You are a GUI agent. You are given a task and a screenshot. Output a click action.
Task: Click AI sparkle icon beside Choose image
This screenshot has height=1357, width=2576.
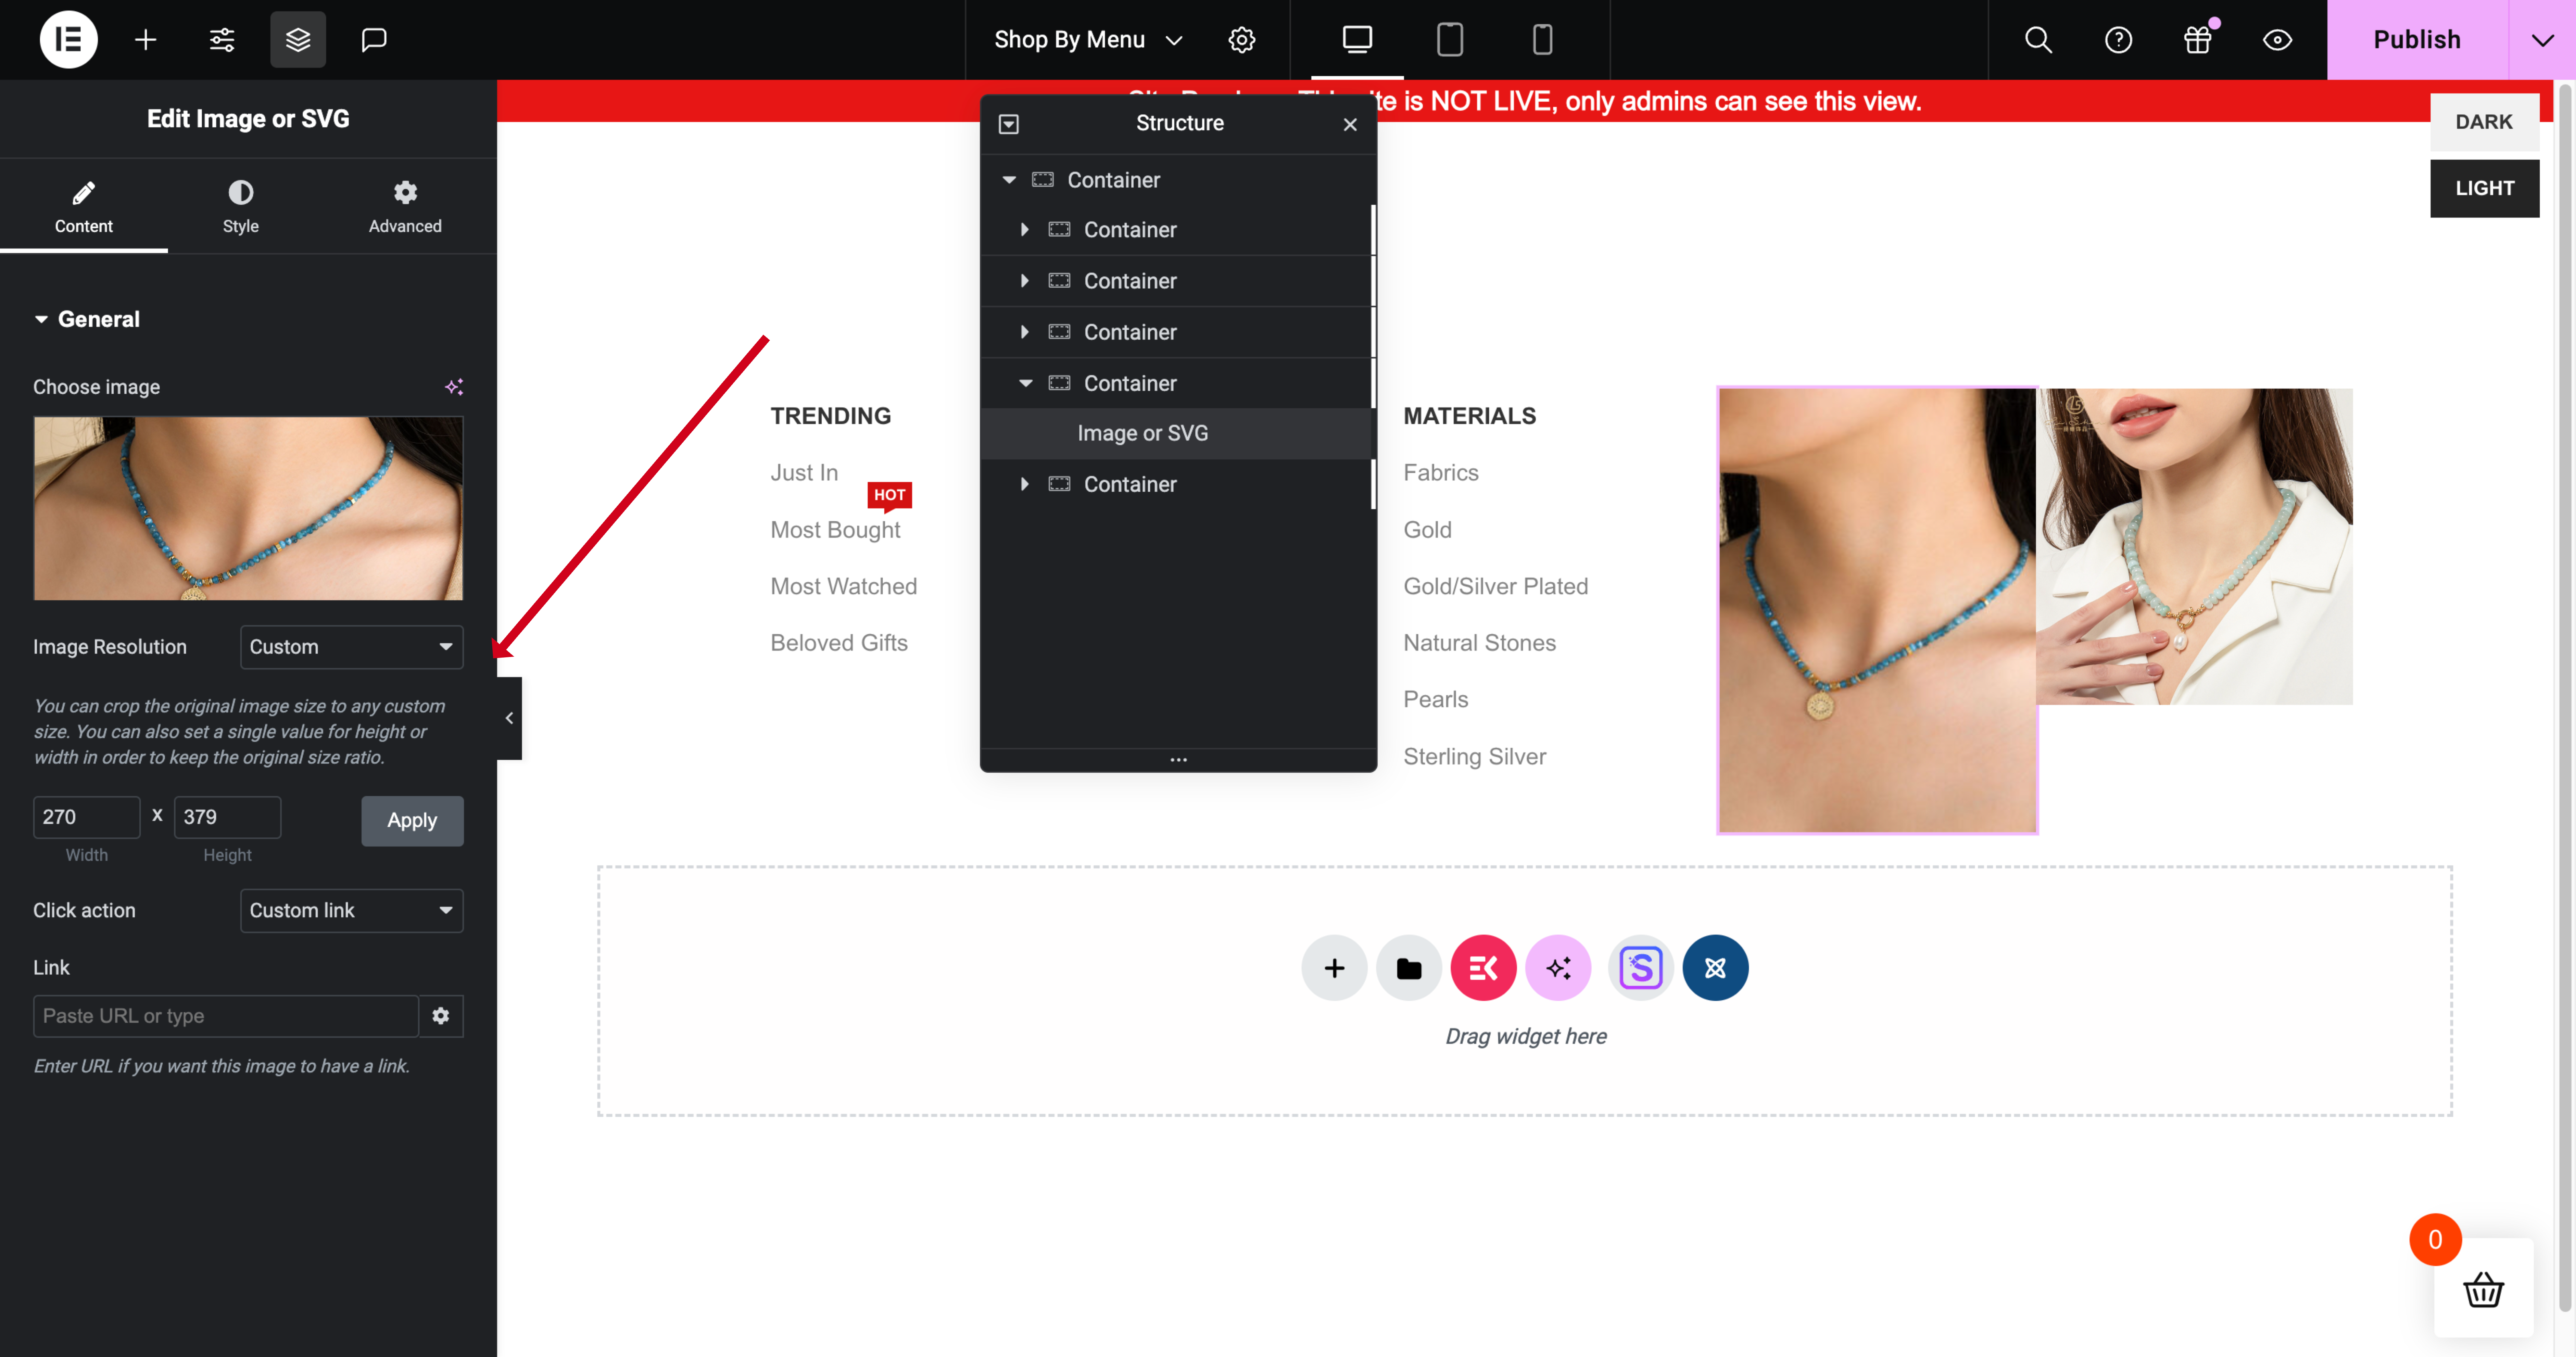tap(454, 387)
